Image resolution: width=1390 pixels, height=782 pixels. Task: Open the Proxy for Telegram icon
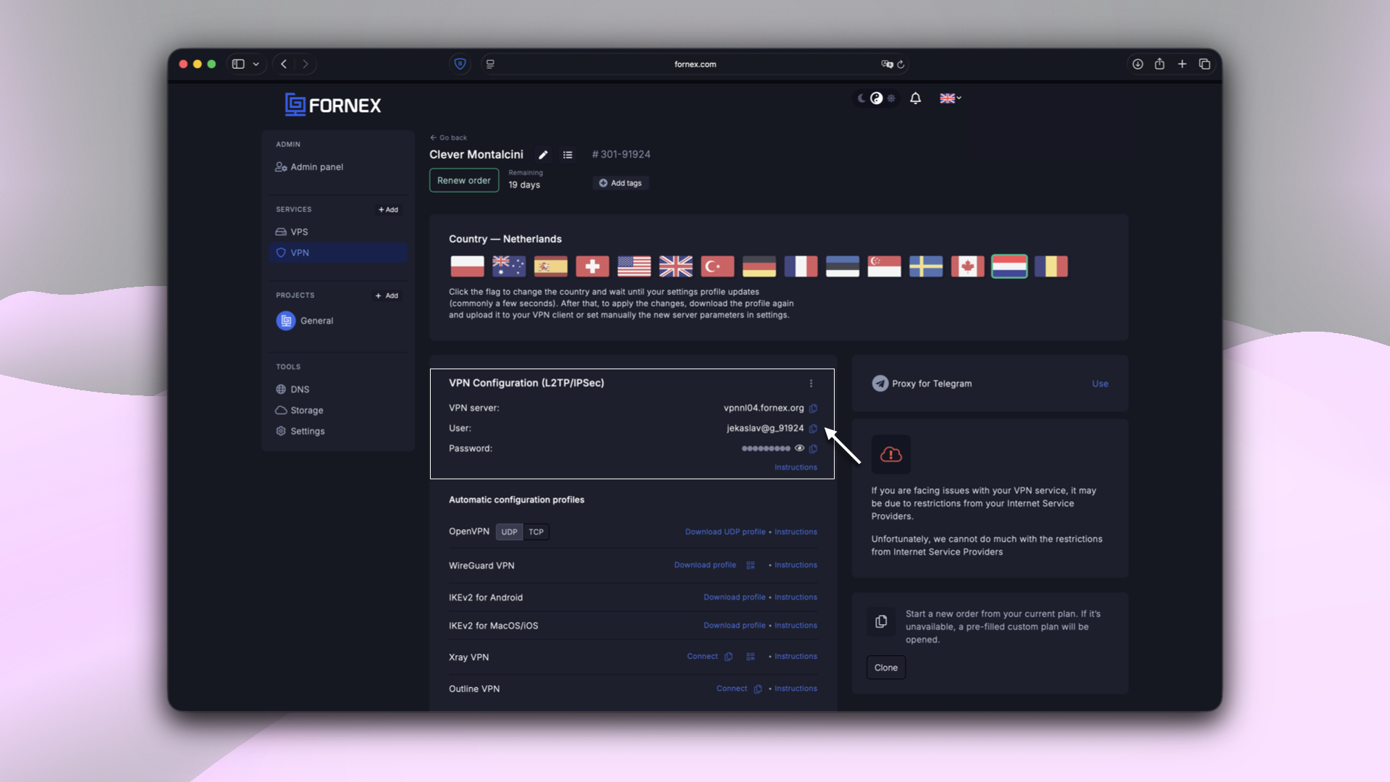point(880,384)
